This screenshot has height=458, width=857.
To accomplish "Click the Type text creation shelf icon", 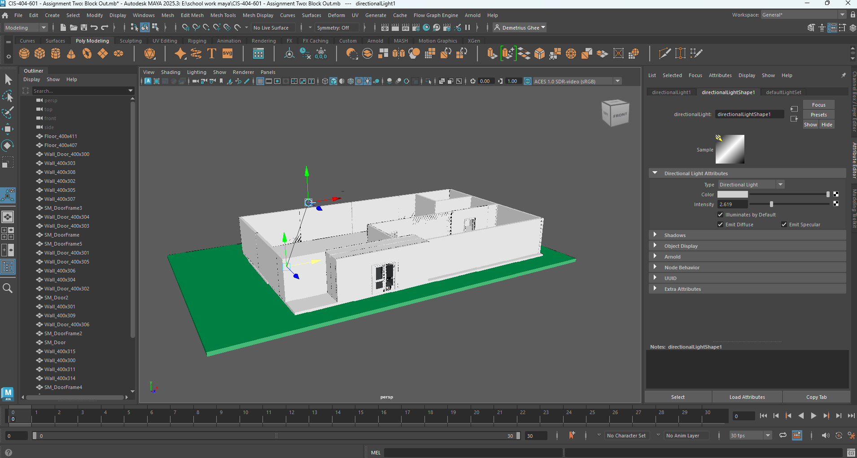I will click(211, 53).
